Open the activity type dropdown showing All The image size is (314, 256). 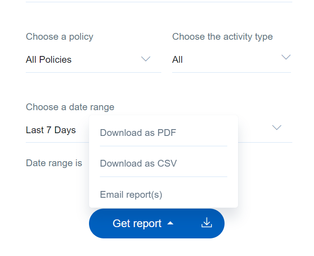point(231,60)
